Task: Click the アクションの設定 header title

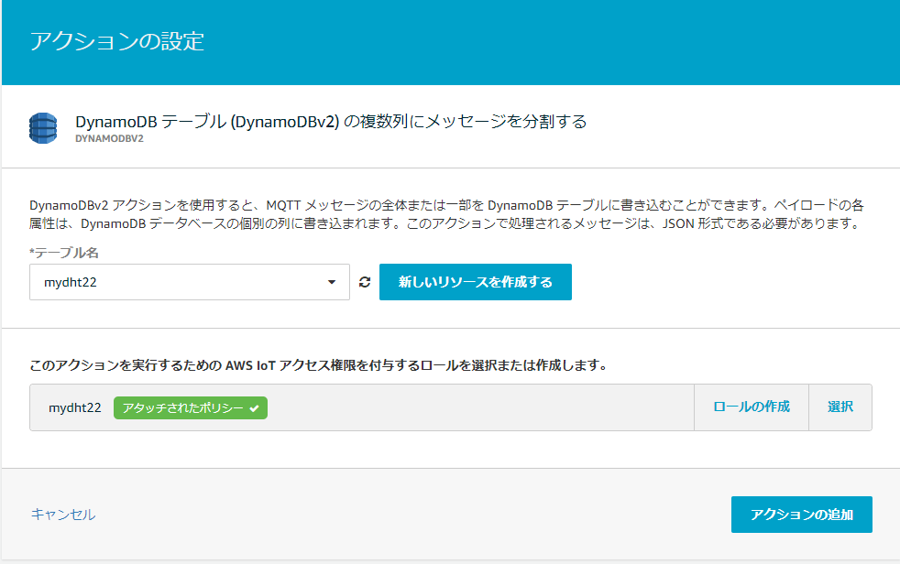Action: 117,41
